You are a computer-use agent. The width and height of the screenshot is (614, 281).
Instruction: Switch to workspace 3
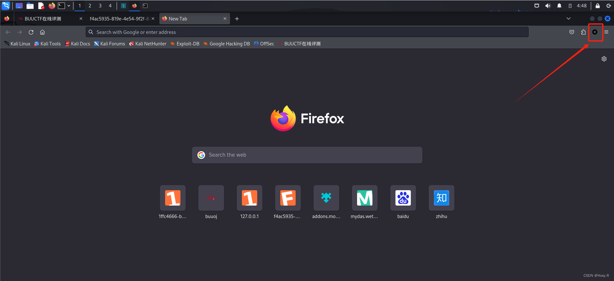100,6
